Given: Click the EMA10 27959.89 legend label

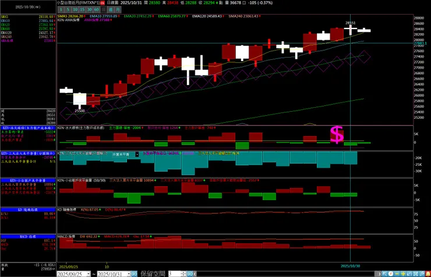Looking at the screenshot, I should point(104,16).
